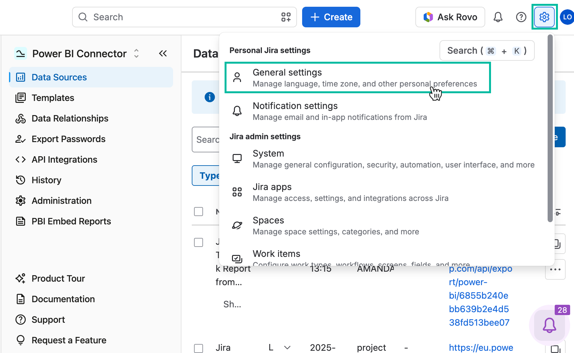Collapse the sidebar with double chevron

tap(163, 53)
